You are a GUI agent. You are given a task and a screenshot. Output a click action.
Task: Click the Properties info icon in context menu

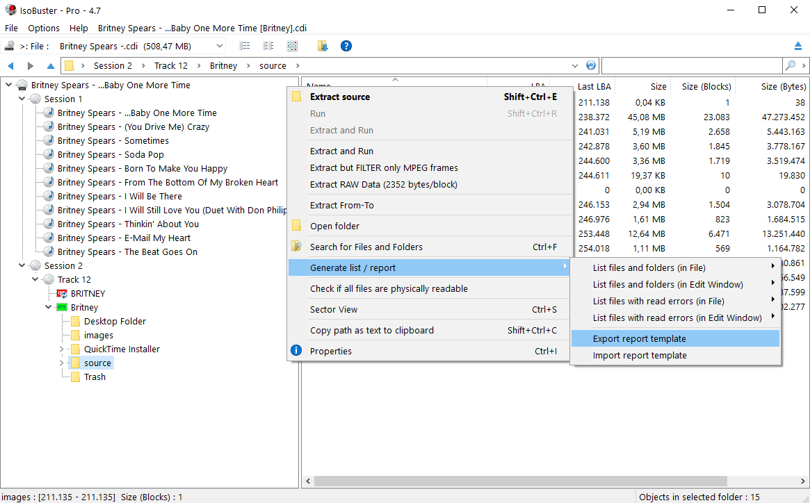point(296,351)
